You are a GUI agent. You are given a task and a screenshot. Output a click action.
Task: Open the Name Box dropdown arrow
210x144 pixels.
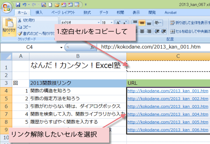tap(61, 47)
